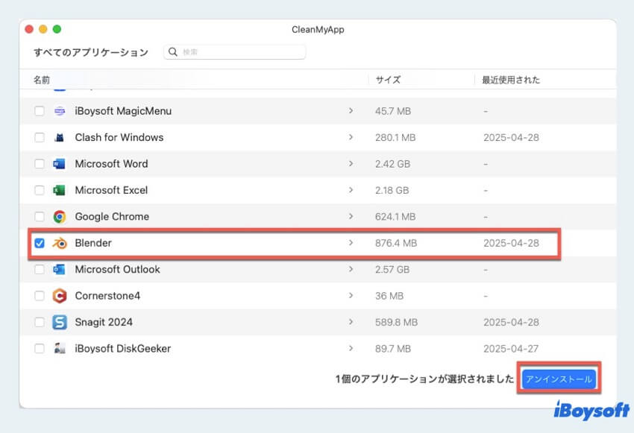Click the 名前 column header
Viewport: 634px width, 433px height.
(x=42, y=80)
